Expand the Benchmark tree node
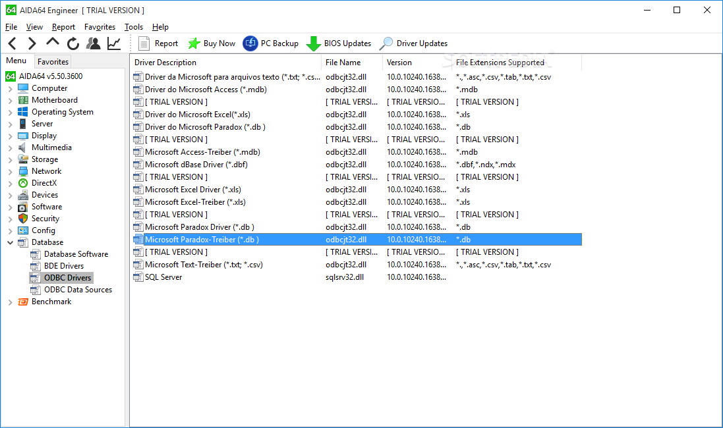The height and width of the screenshot is (428, 723). point(10,302)
